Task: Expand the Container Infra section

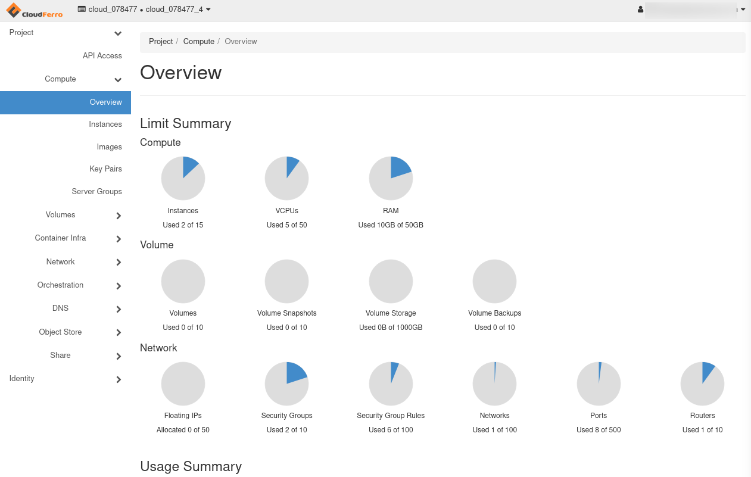Action: click(x=119, y=239)
